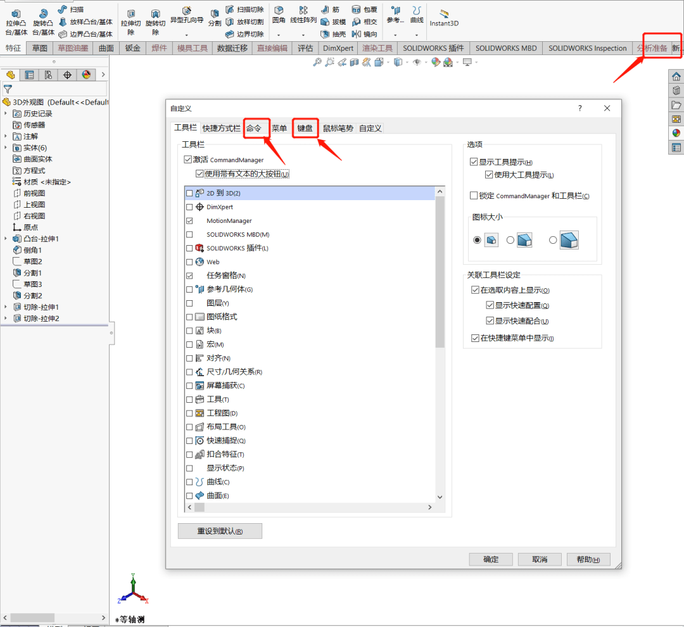
Task: Open the FeatureManager design tree tab icon
Action: pos(11,75)
